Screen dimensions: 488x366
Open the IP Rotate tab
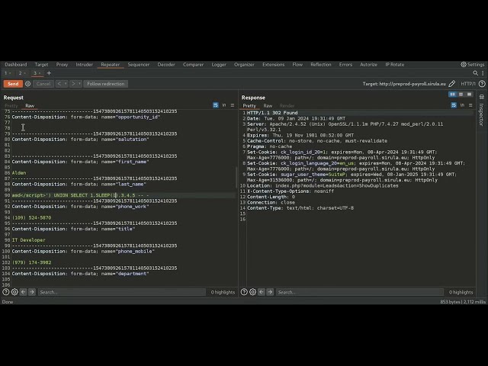click(x=395, y=64)
